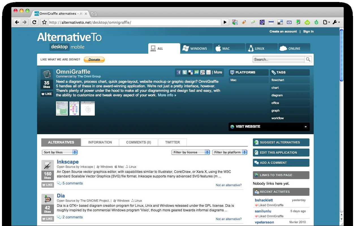
Task: Open the translate extension icon
Action: pyautogui.click(x=235, y=22)
